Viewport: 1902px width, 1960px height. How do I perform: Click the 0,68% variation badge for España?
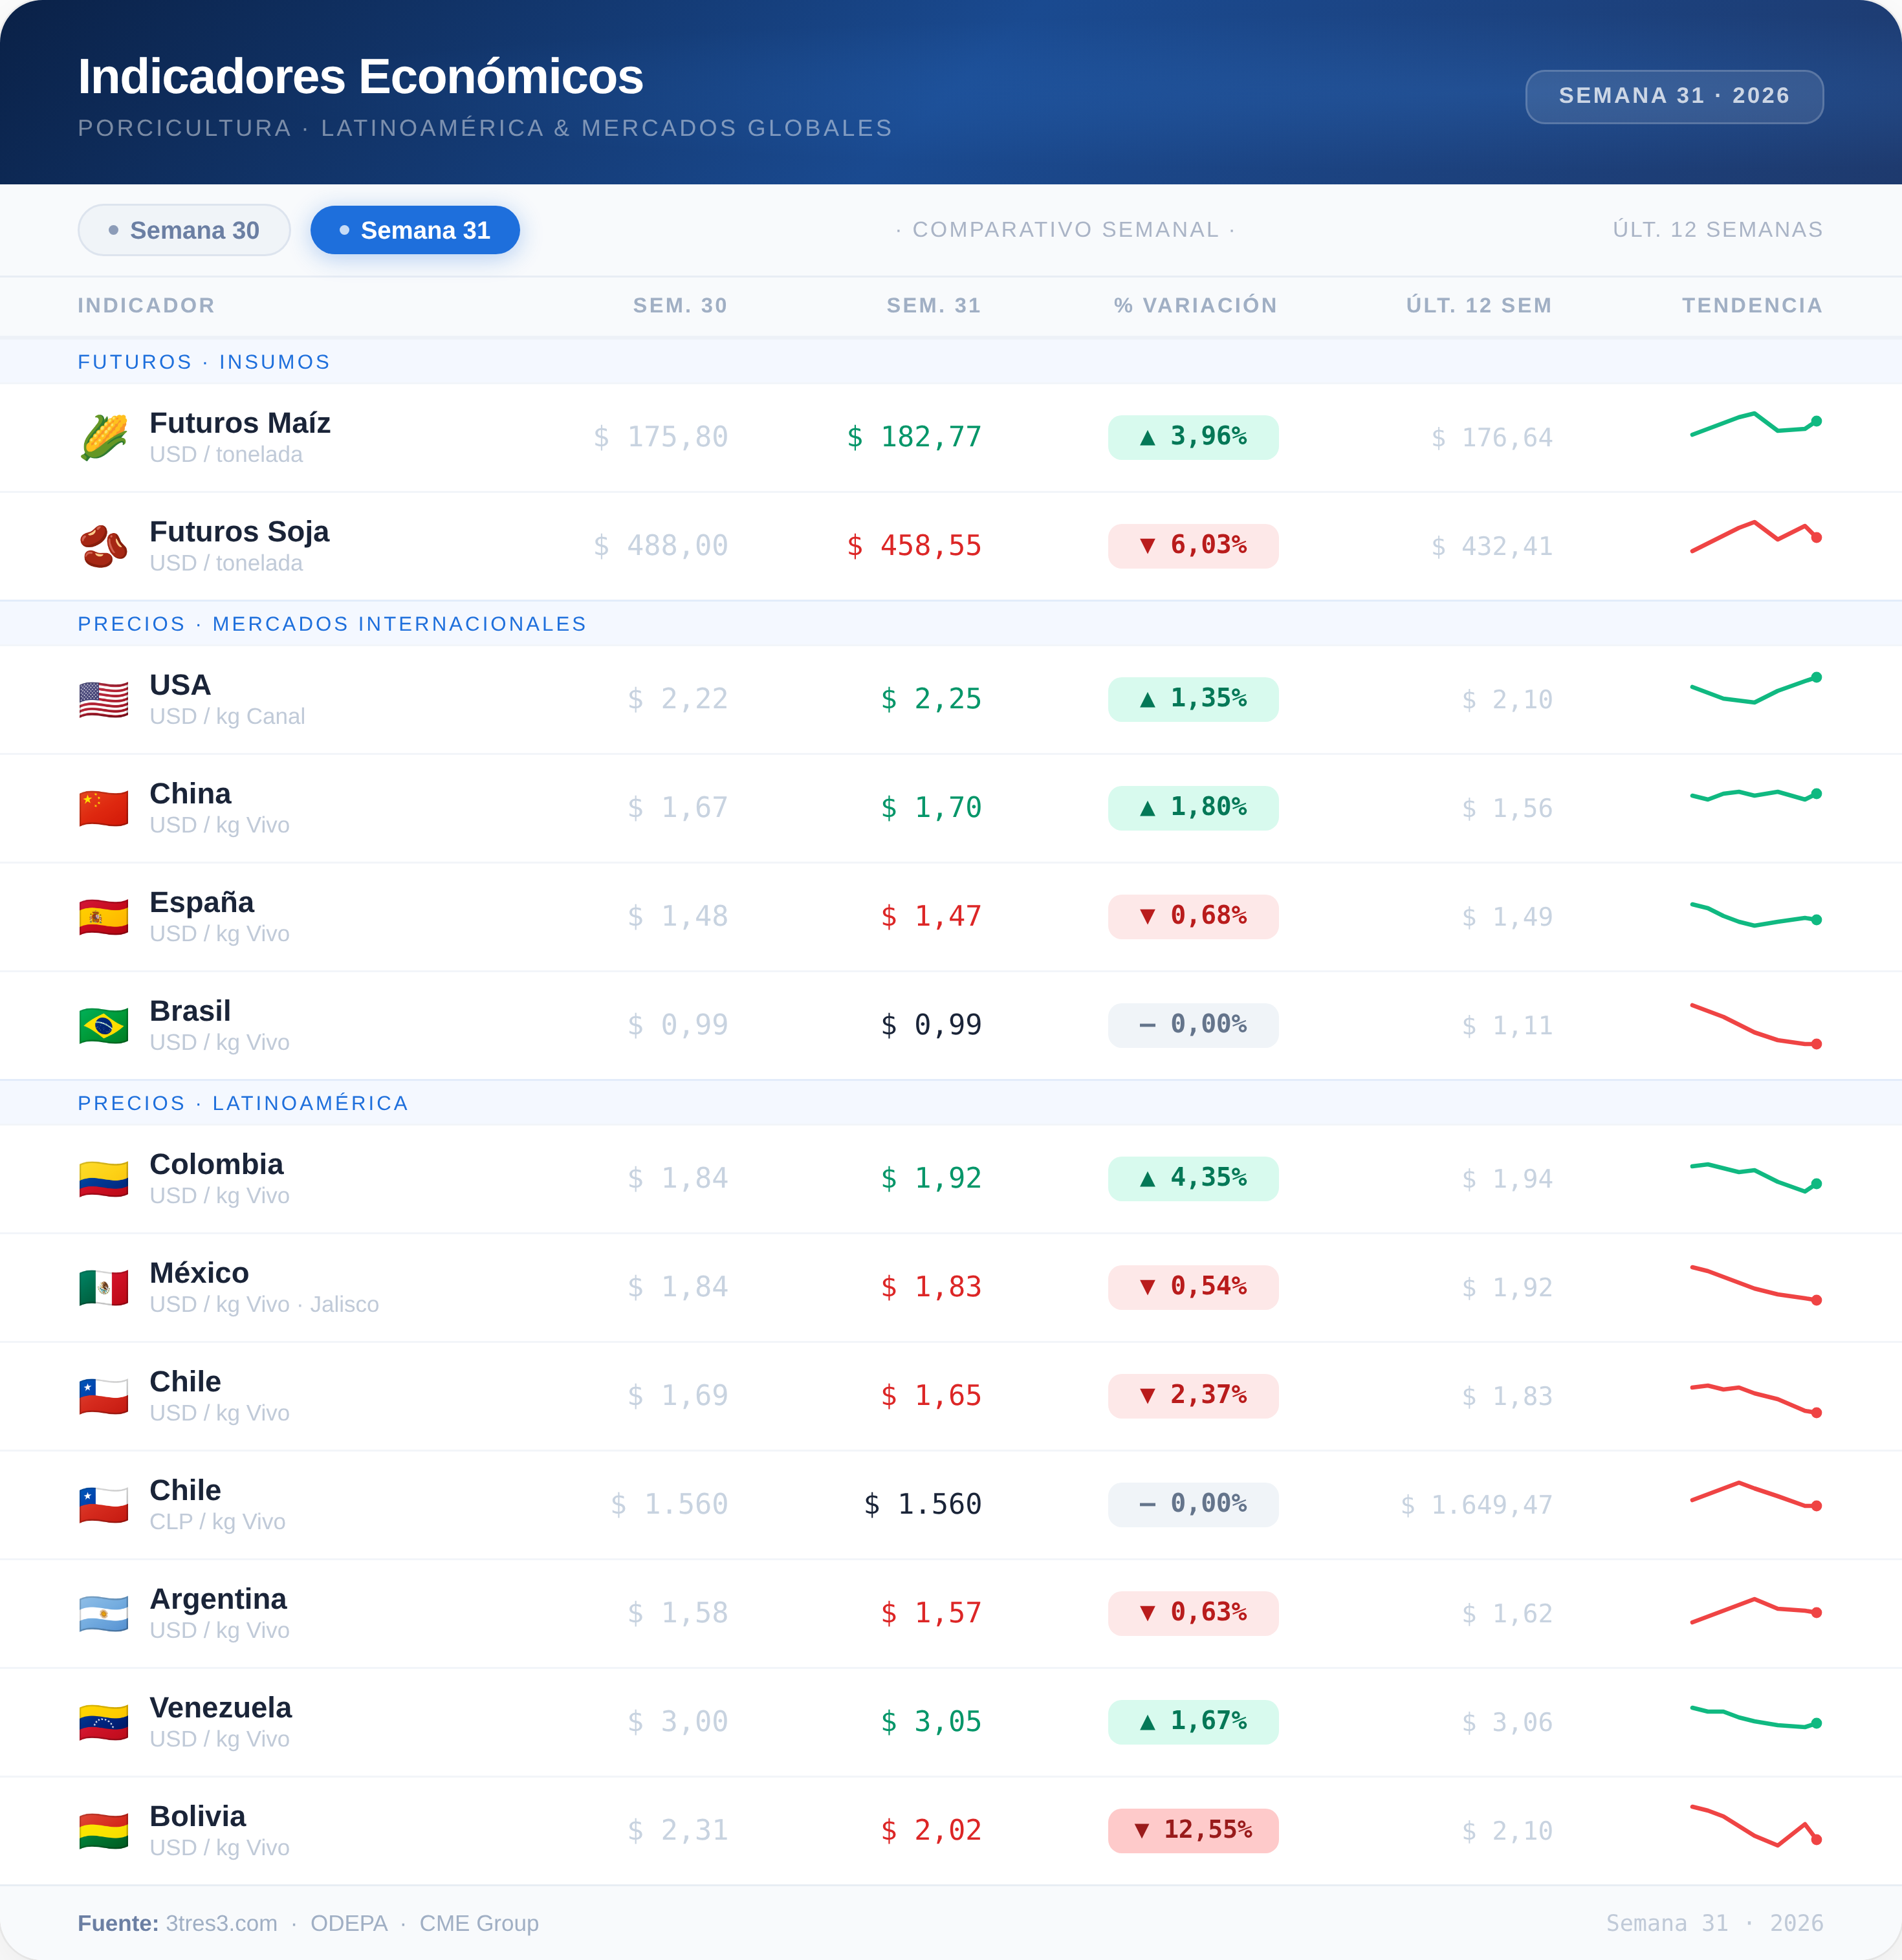click(1193, 917)
